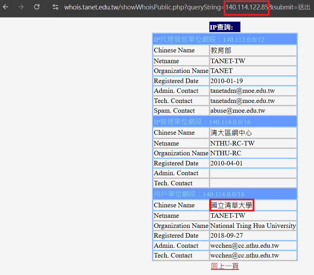The height and width of the screenshot is (275, 314).
Task: Open the site information icon in address bar
Action: 55,7
